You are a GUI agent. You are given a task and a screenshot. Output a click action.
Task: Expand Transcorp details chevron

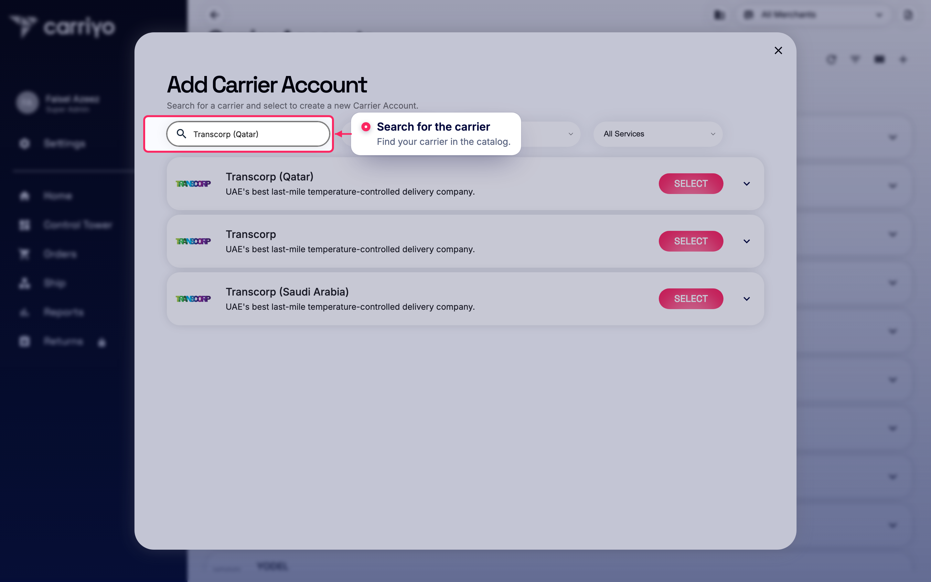tap(746, 241)
